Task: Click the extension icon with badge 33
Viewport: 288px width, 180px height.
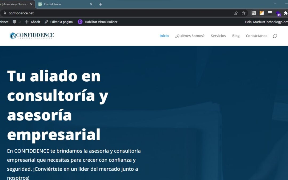Action: [278, 13]
